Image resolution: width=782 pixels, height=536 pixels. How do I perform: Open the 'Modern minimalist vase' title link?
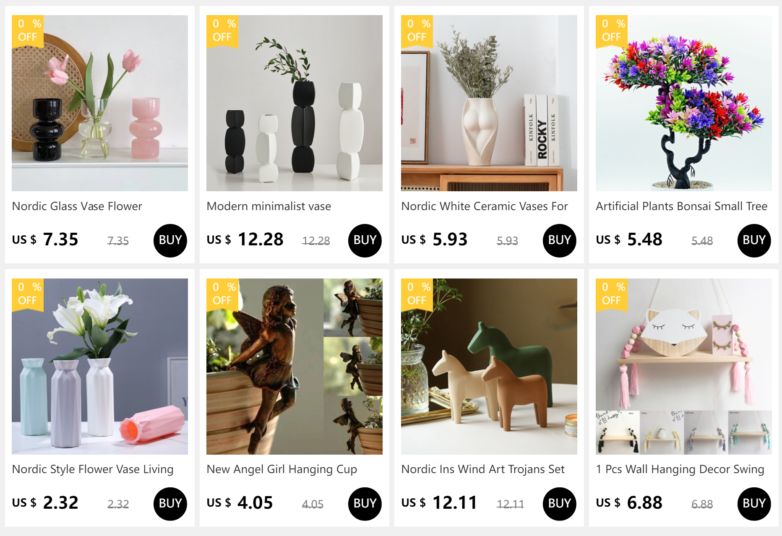coord(269,206)
